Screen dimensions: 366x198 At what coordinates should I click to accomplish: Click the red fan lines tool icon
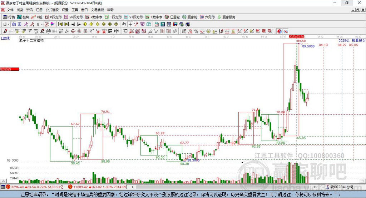131,31
